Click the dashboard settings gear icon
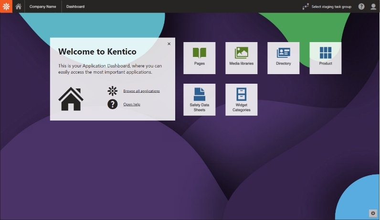This screenshot has height=220, width=380. click(373, 213)
